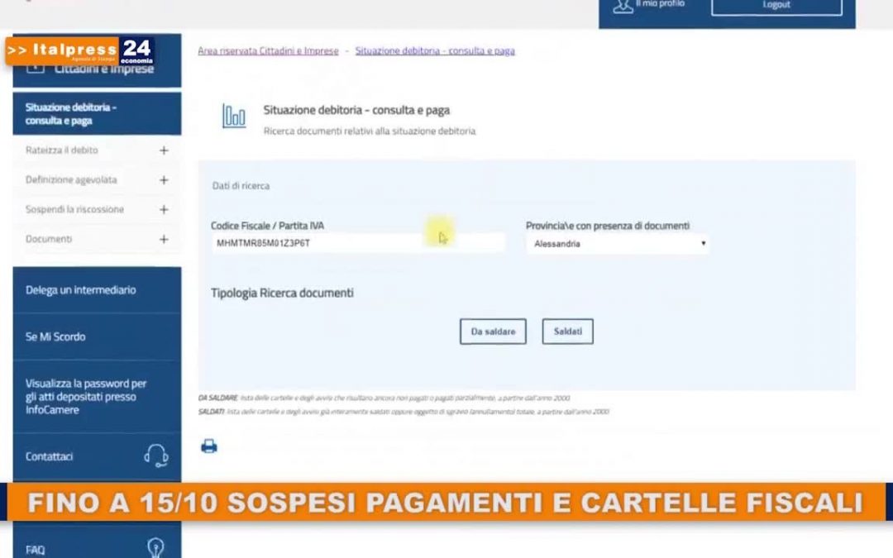893x558 pixels.
Task: Click the Provincia\e con presenza di documenti label
Action: click(608, 226)
